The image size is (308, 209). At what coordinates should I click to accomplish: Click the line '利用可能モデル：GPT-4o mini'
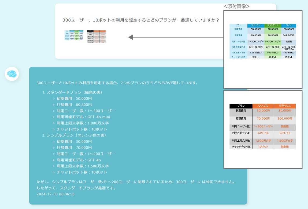click(x=83, y=117)
